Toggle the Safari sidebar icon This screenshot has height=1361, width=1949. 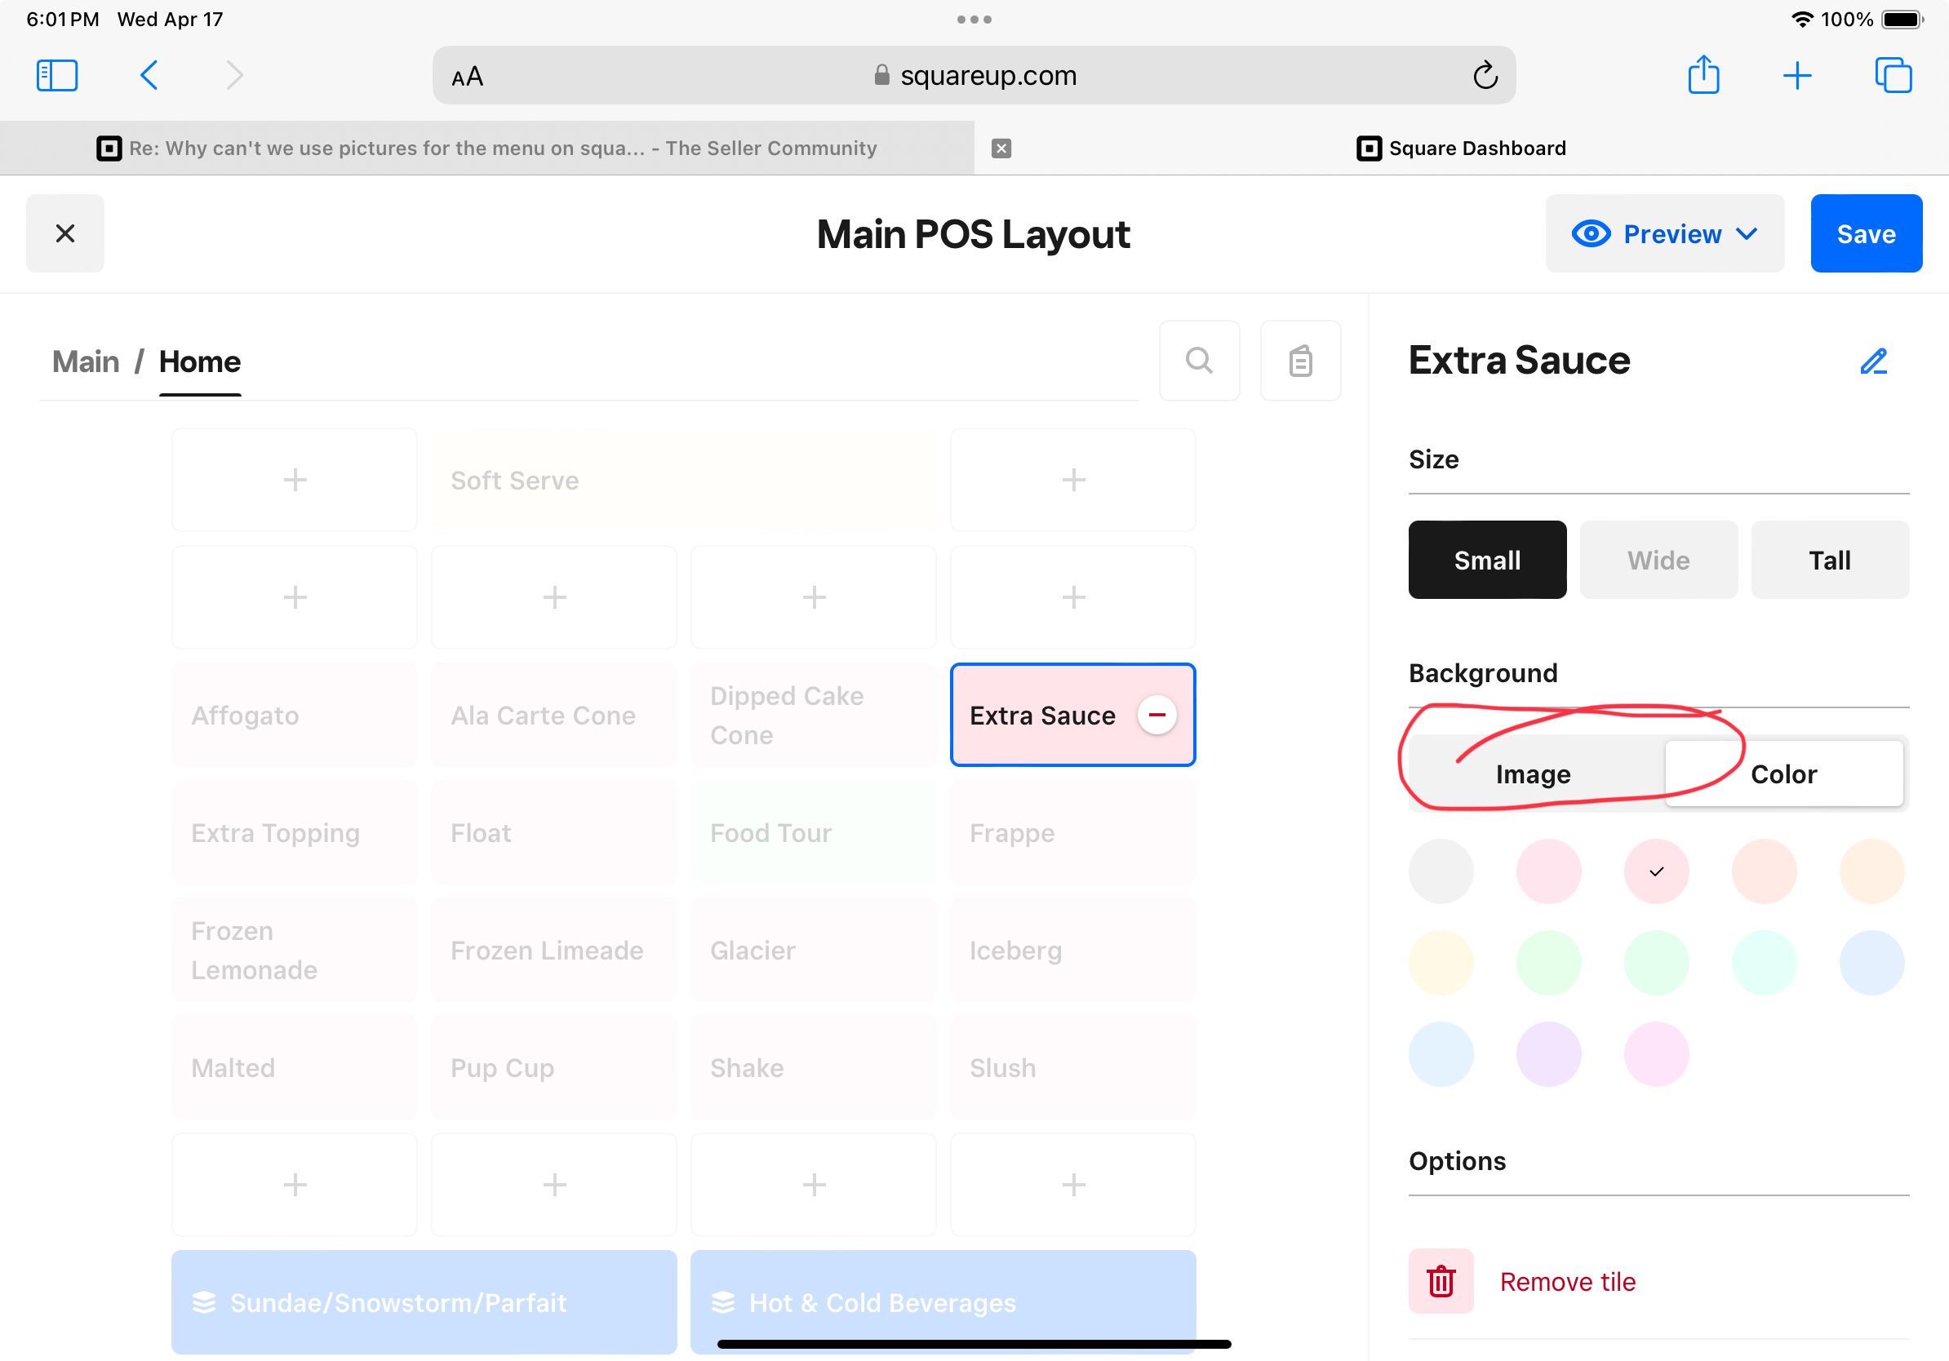57,76
